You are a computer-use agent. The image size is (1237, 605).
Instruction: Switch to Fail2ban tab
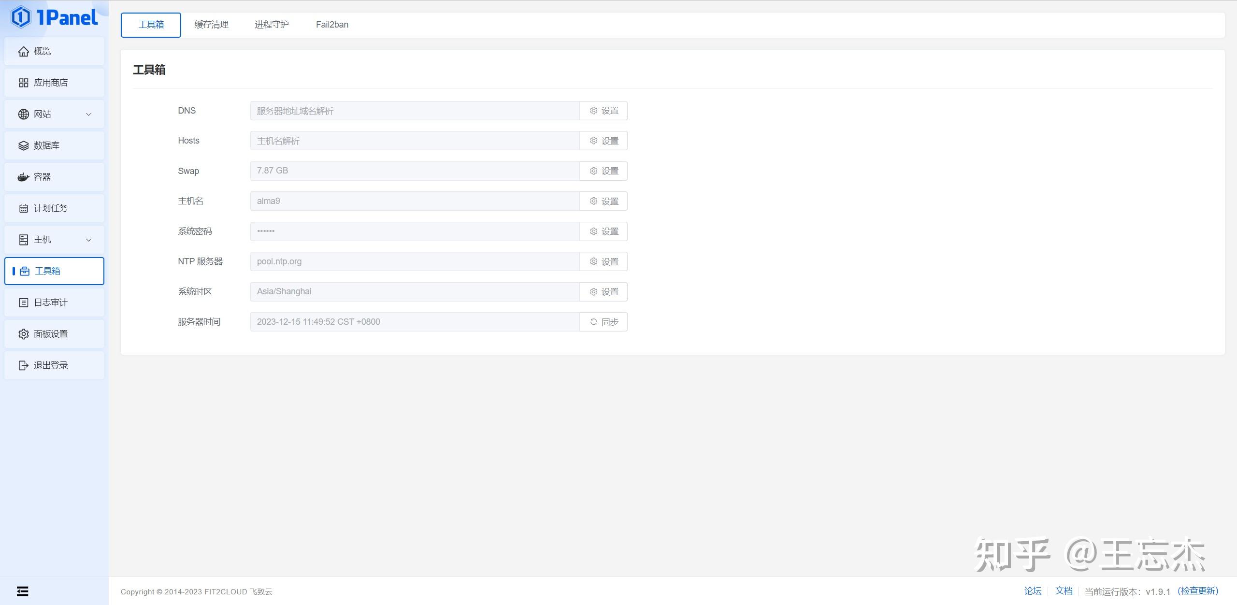point(332,25)
